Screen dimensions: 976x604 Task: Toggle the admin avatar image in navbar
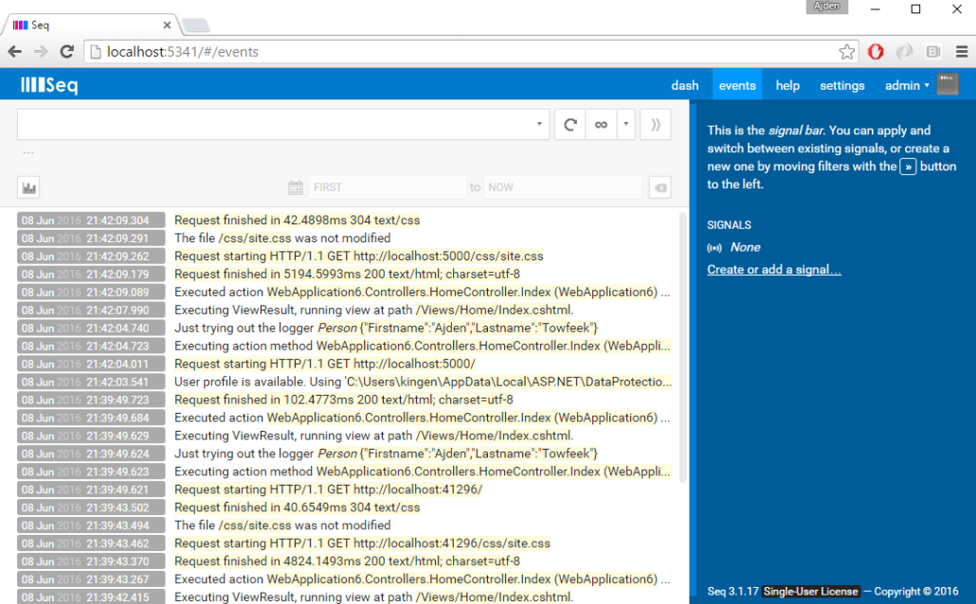(947, 84)
